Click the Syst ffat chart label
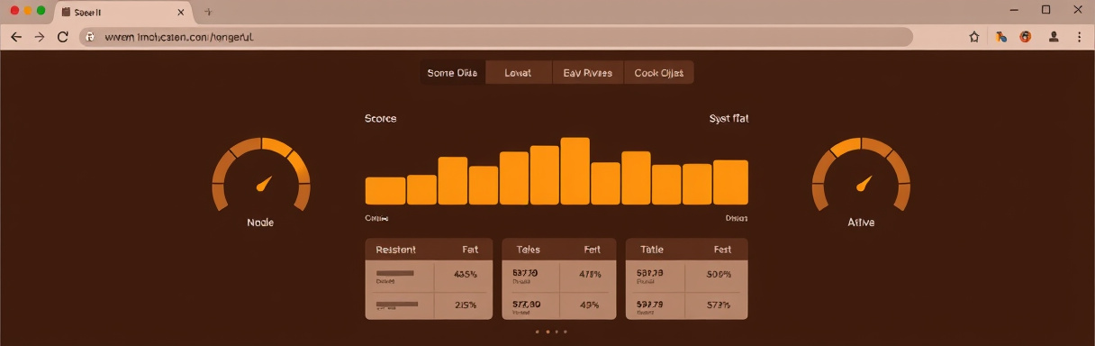The width and height of the screenshot is (1095, 346). [728, 119]
